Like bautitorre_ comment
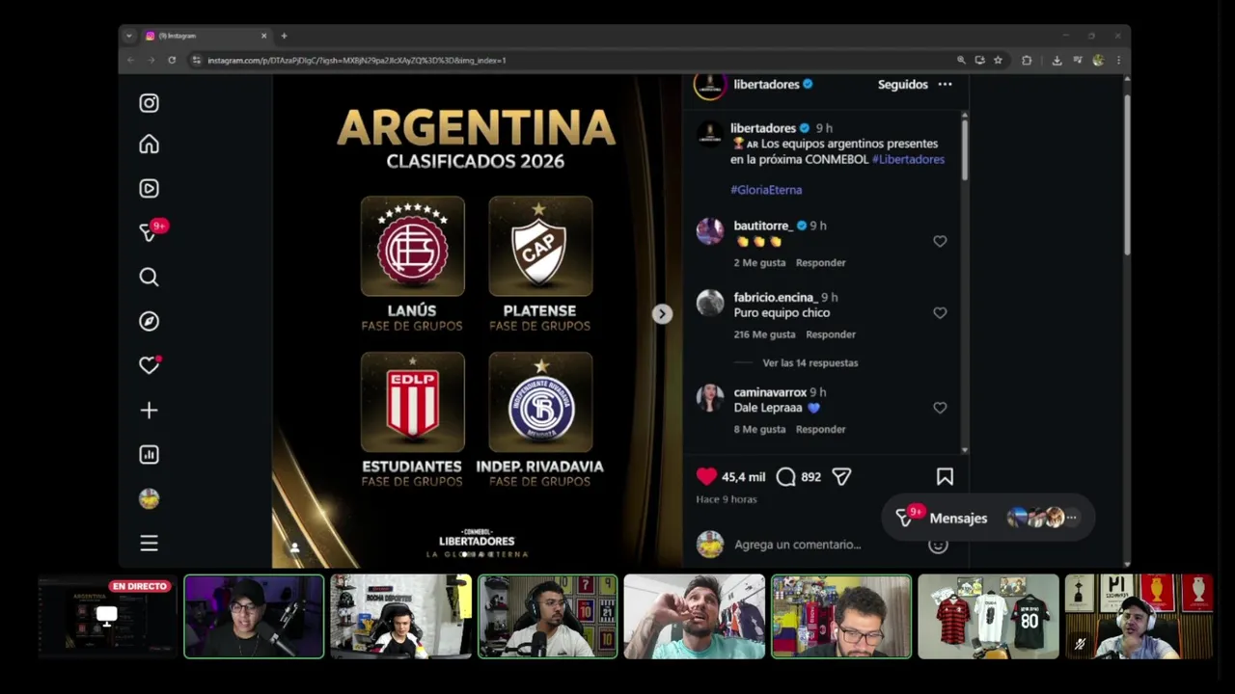This screenshot has height=694, width=1235. point(940,242)
